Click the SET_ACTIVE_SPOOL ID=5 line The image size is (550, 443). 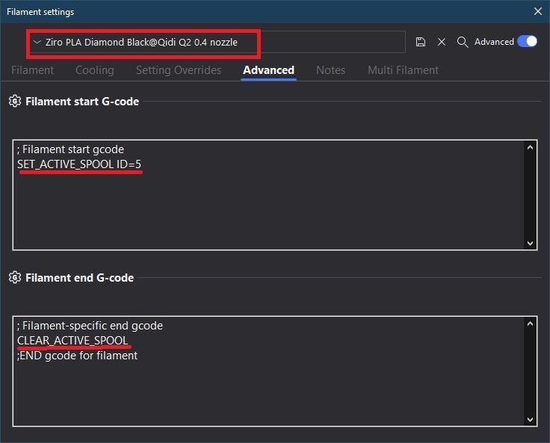click(x=79, y=164)
